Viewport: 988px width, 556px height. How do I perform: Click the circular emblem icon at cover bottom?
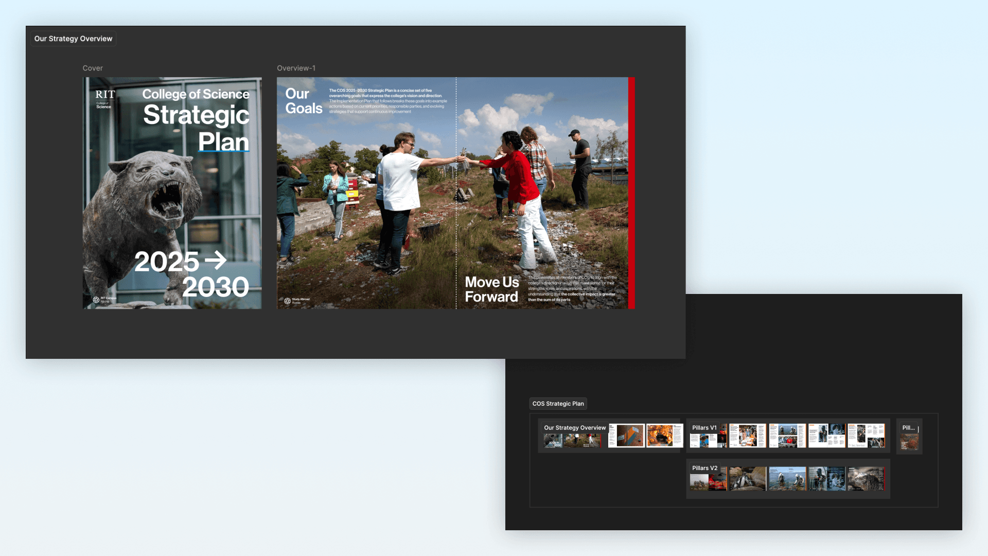pyautogui.click(x=96, y=300)
